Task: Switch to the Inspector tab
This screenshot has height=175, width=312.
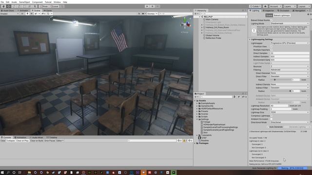Action: pyautogui.click(x=269, y=11)
